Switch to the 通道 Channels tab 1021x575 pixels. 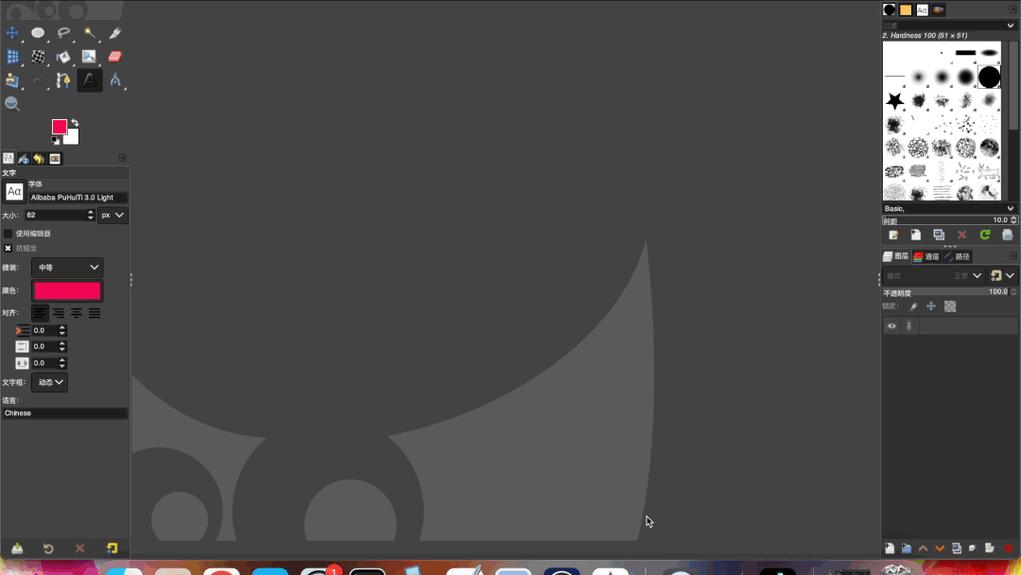pos(926,256)
